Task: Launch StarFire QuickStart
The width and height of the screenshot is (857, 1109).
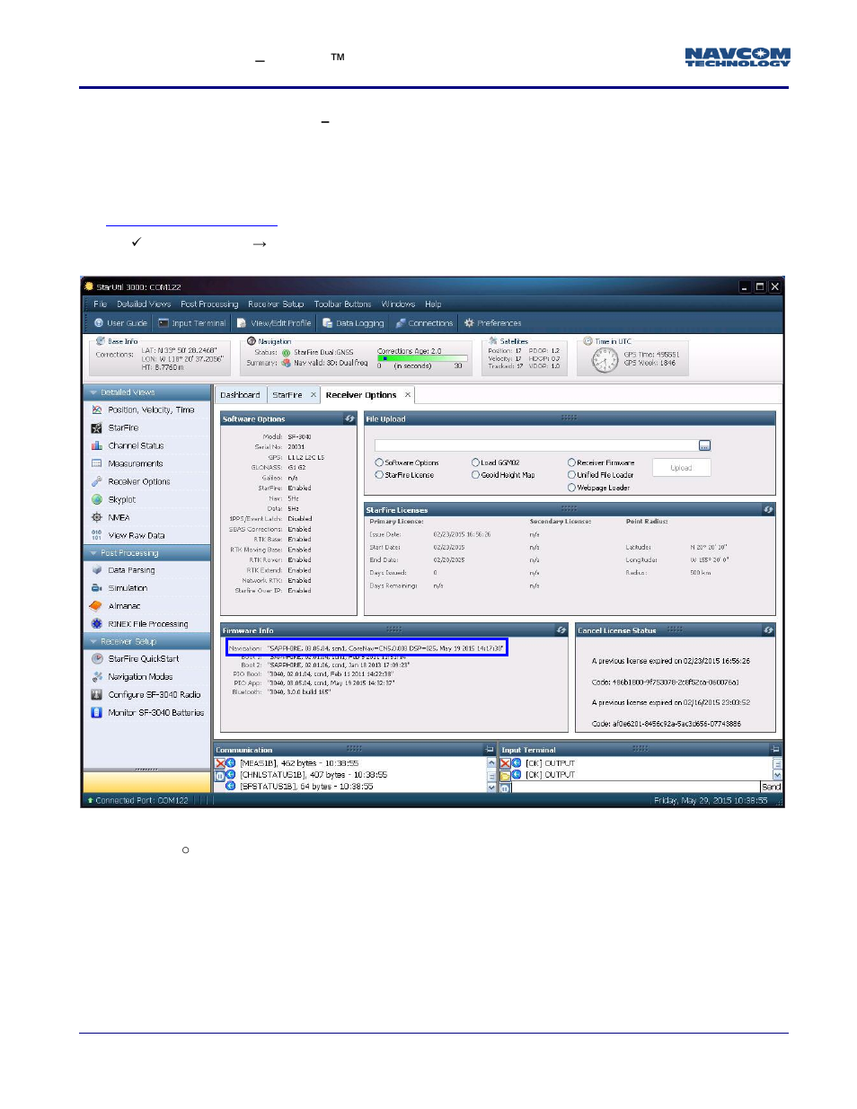Action: pyautogui.click(x=135, y=659)
